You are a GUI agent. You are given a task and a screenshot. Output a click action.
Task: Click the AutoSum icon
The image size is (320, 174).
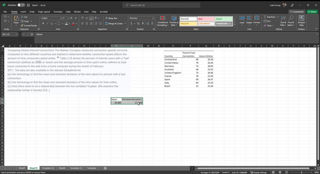point(265,17)
